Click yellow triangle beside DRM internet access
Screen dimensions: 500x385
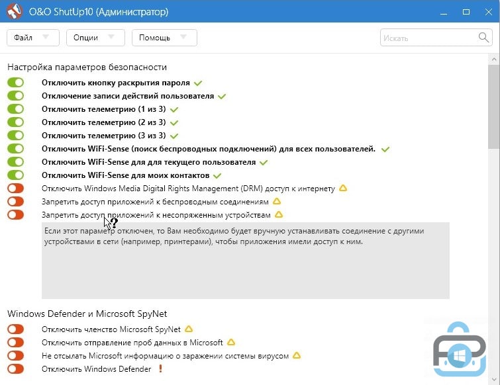[x=343, y=189]
